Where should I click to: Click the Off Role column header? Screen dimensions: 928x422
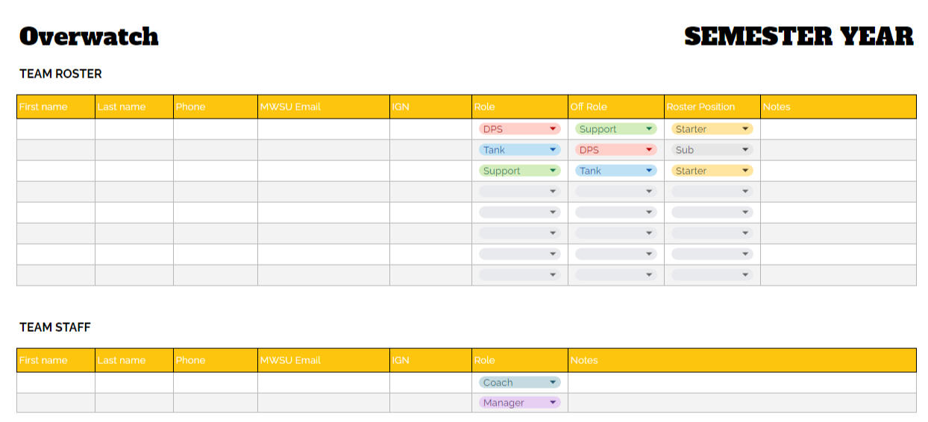616,107
